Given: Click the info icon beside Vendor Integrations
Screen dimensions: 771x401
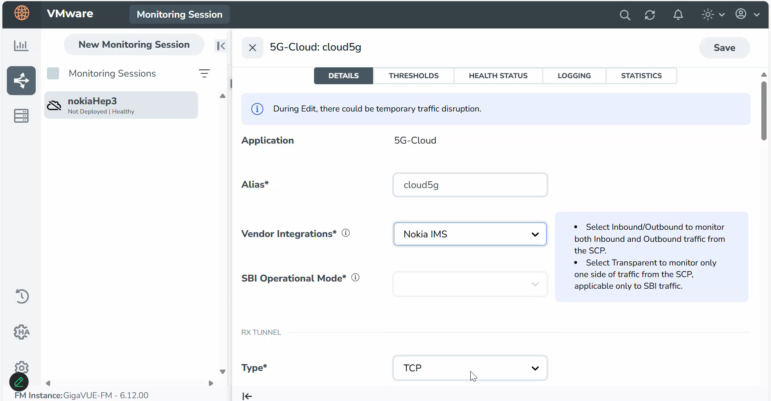Looking at the screenshot, I should (x=346, y=233).
